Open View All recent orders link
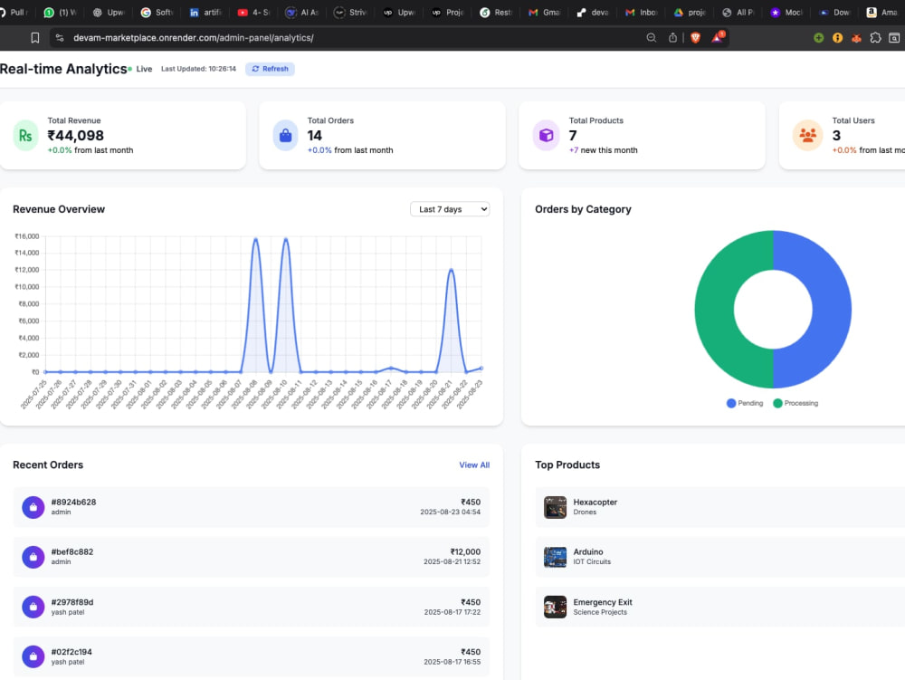The image size is (905, 680). [474, 465]
